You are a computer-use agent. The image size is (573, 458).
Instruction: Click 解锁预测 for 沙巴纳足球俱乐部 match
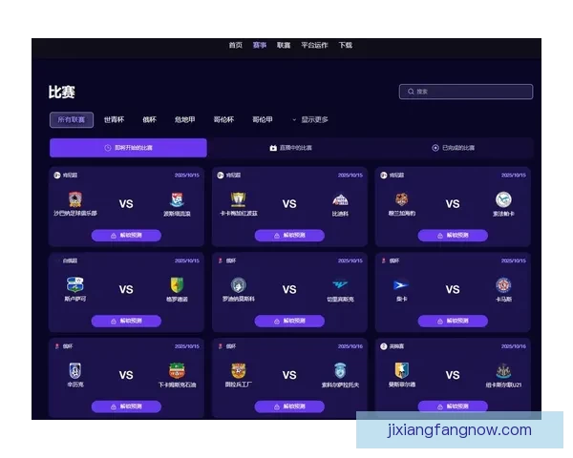[x=126, y=235]
